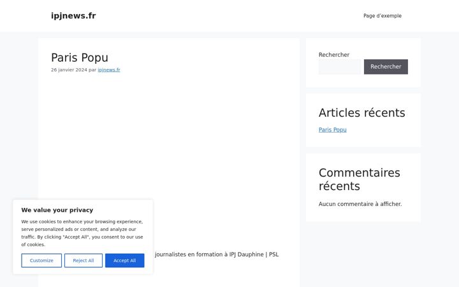The width and height of the screenshot is (459, 287).
Task: Open the ipjnews.fr author link
Action: [109, 70]
